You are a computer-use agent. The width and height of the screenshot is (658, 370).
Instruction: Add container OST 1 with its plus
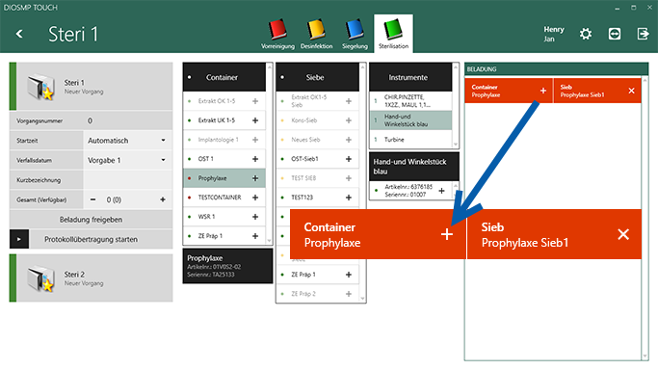255,159
